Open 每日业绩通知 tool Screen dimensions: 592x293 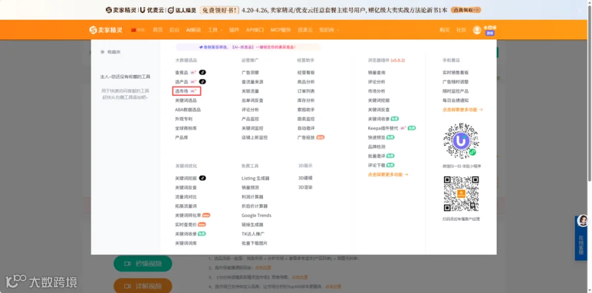click(456, 101)
